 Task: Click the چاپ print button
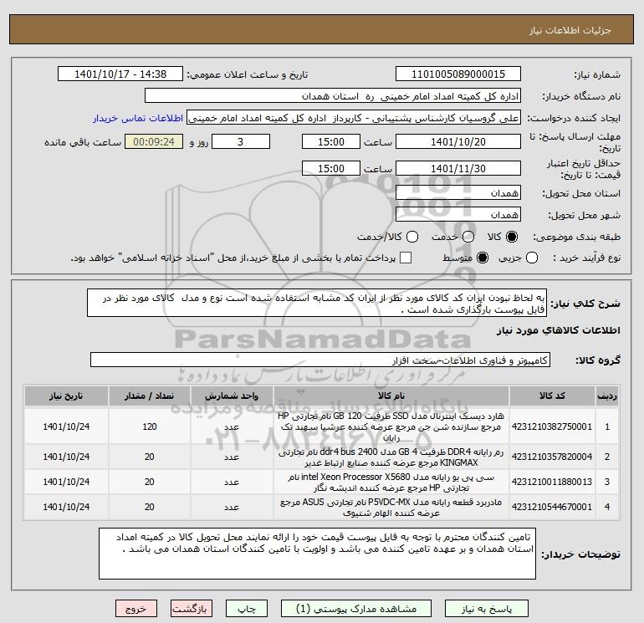coord(247,609)
